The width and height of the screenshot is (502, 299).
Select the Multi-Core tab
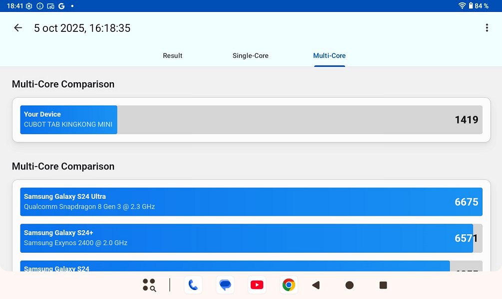329,56
